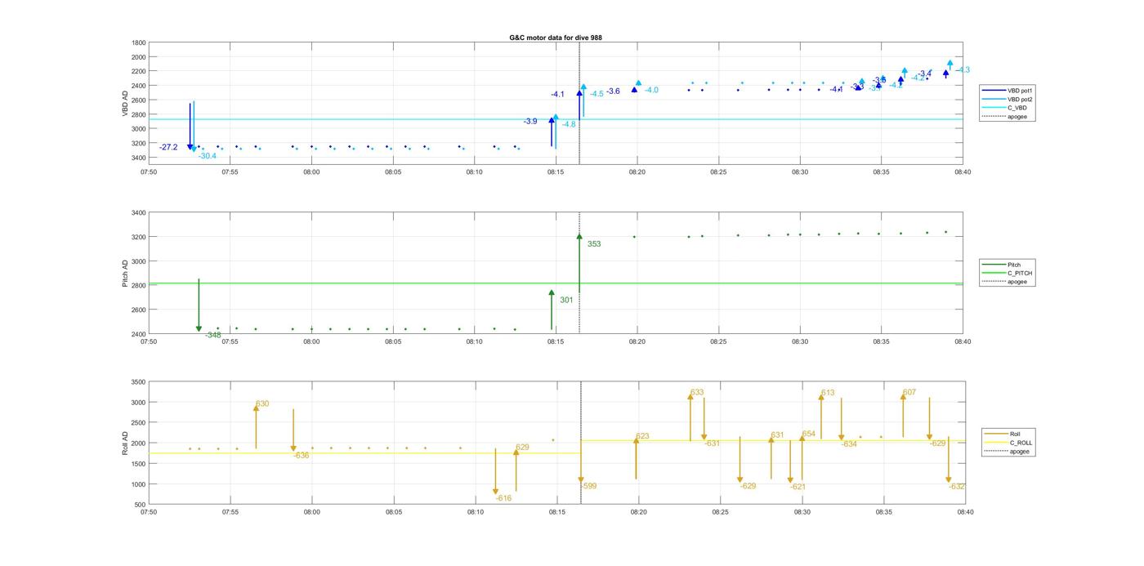Click the "623" roll data label
1144x566 pixels.
(x=643, y=436)
